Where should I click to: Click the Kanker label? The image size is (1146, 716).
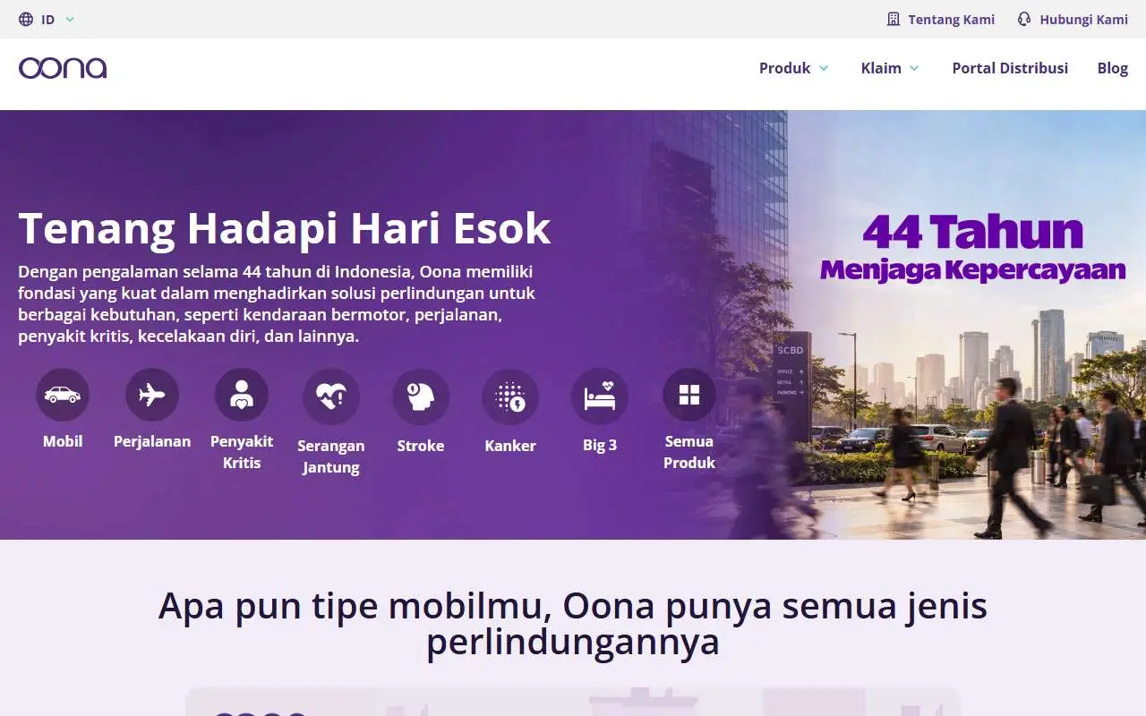[510, 446]
